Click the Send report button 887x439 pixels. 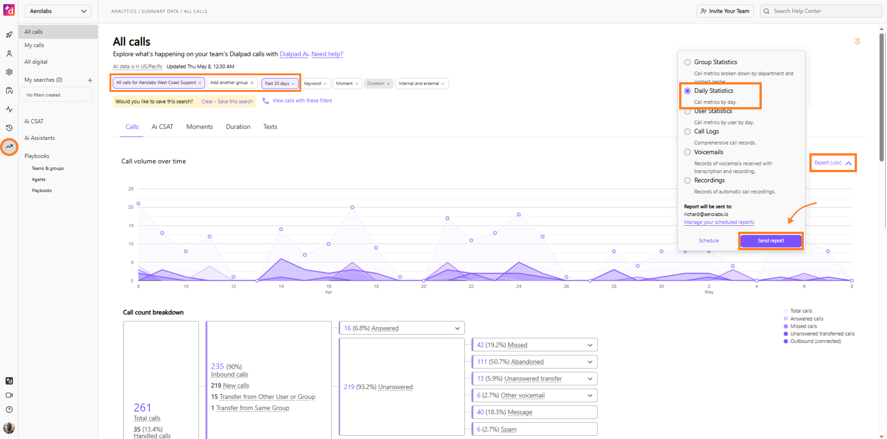[x=771, y=241]
